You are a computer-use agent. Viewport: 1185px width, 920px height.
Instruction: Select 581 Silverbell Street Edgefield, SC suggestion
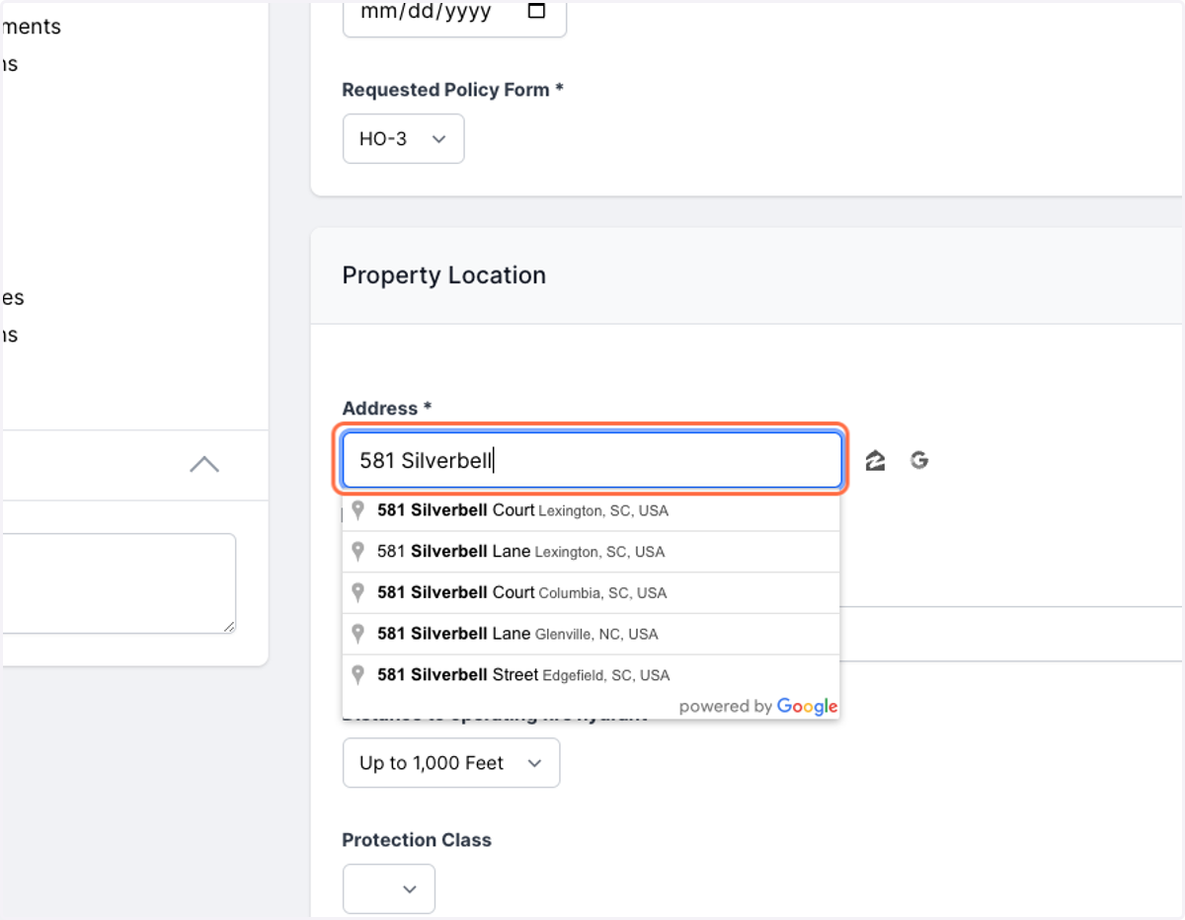(591, 675)
